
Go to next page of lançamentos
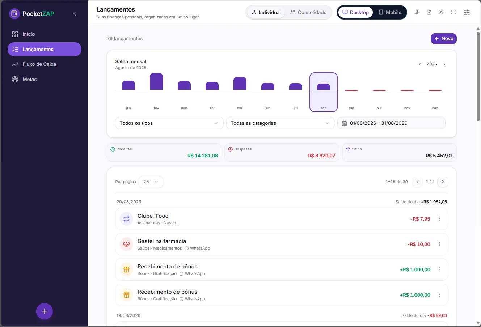pos(443,182)
